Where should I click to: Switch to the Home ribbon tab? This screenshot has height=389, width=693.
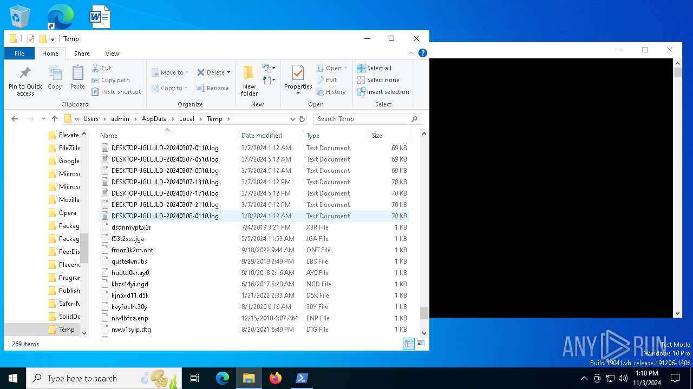[x=50, y=53]
